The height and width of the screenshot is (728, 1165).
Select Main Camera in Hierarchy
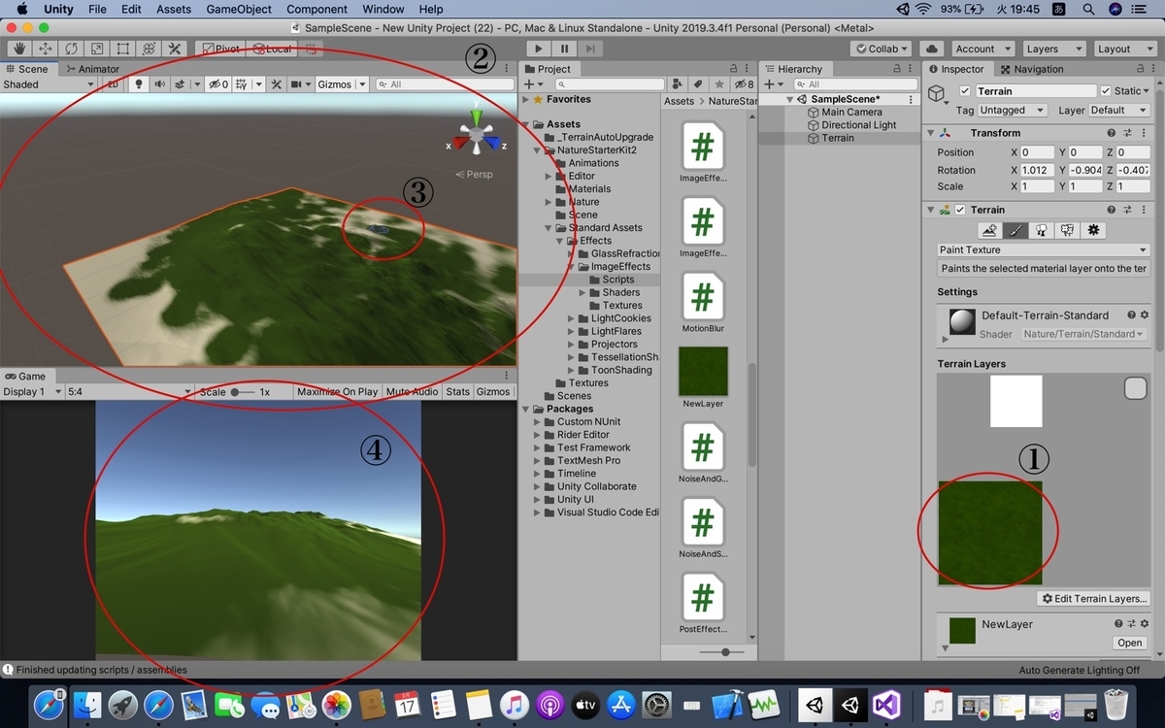(851, 113)
